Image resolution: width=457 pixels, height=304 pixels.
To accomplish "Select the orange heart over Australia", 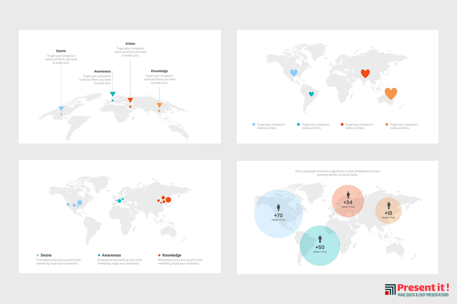I will (x=391, y=93).
